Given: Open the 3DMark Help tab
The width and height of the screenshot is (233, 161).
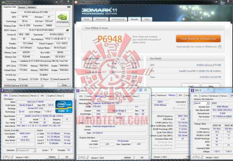Looking at the screenshot, I should 147,19.
